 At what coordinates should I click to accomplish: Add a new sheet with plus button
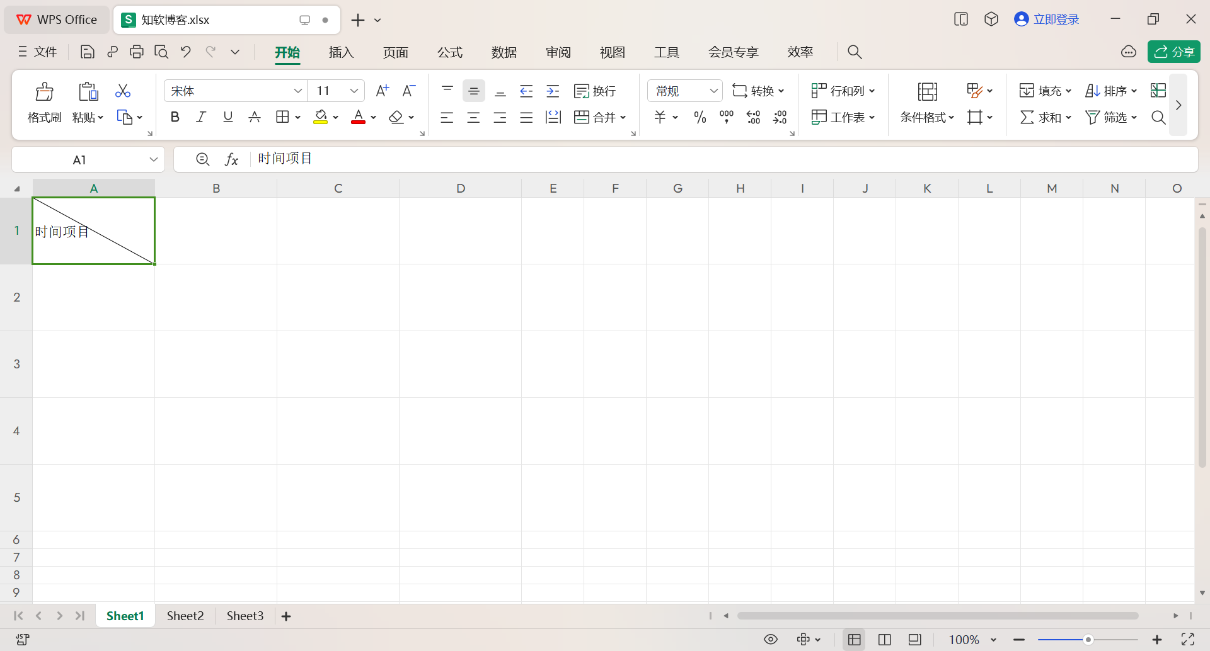[x=286, y=616]
